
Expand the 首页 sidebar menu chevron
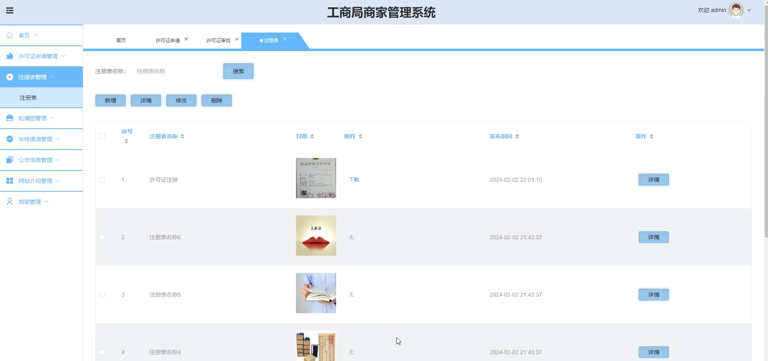click(35, 35)
